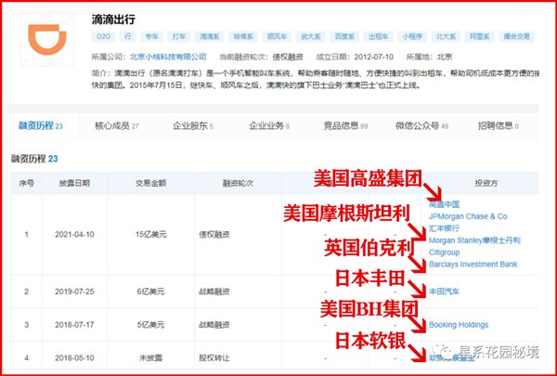Switch to the 核心成员 tab
This screenshot has height=376, width=557.
[117, 126]
